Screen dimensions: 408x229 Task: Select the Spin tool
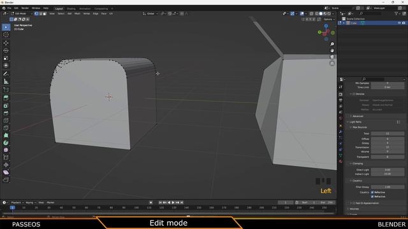(6, 142)
